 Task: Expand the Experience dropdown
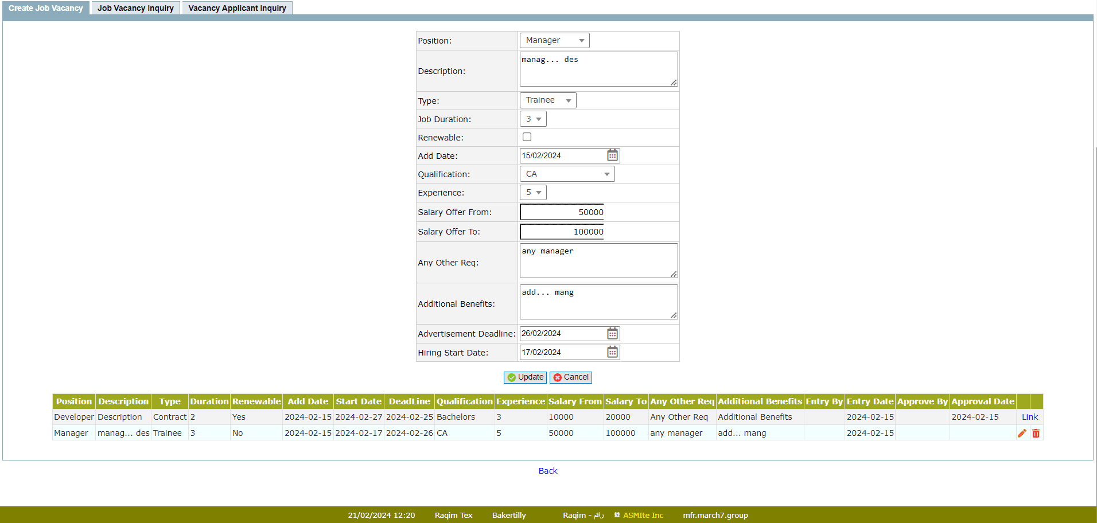tap(533, 193)
